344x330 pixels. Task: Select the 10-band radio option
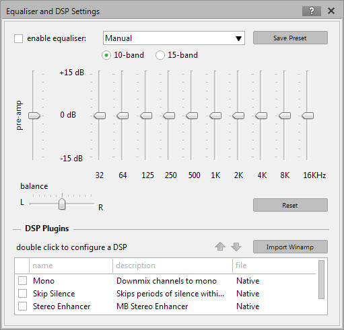(106, 55)
